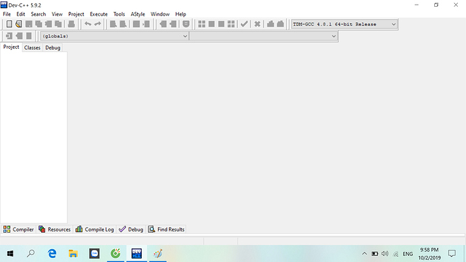466x262 pixels.
Task: Open the Windows Start menu
Action: (x=10, y=254)
